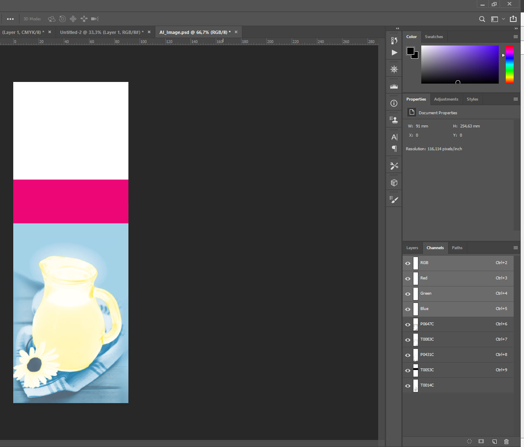Open the Actions panel play icon
Image resolution: width=524 pixels, height=447 pixels.
pos(394,53)
